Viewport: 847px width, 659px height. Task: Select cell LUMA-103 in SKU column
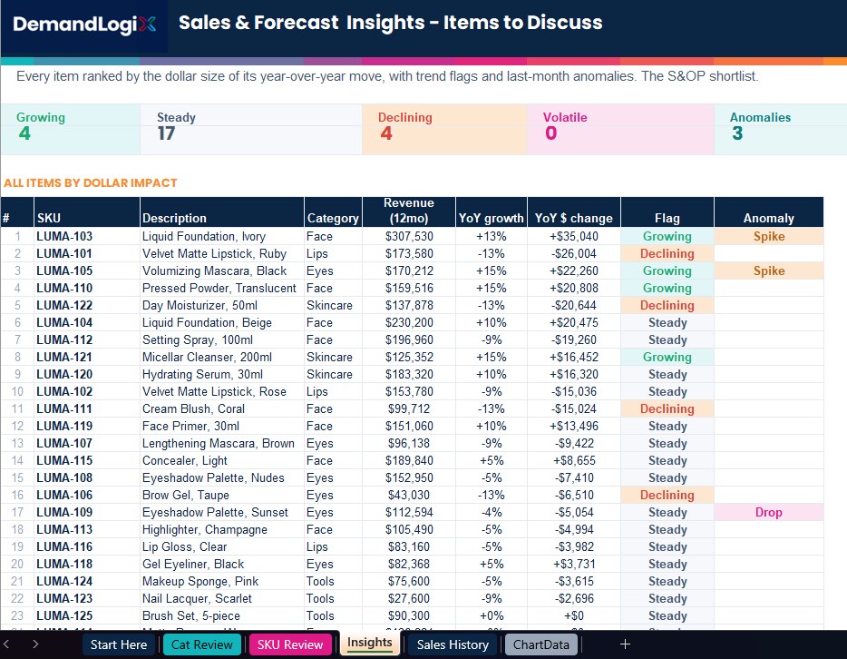[86, 236]
